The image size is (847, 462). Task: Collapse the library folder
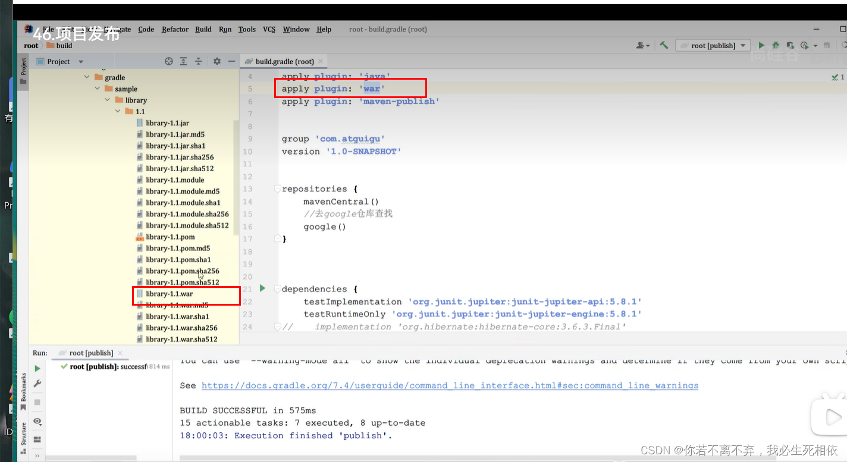[x=108, y=100]
